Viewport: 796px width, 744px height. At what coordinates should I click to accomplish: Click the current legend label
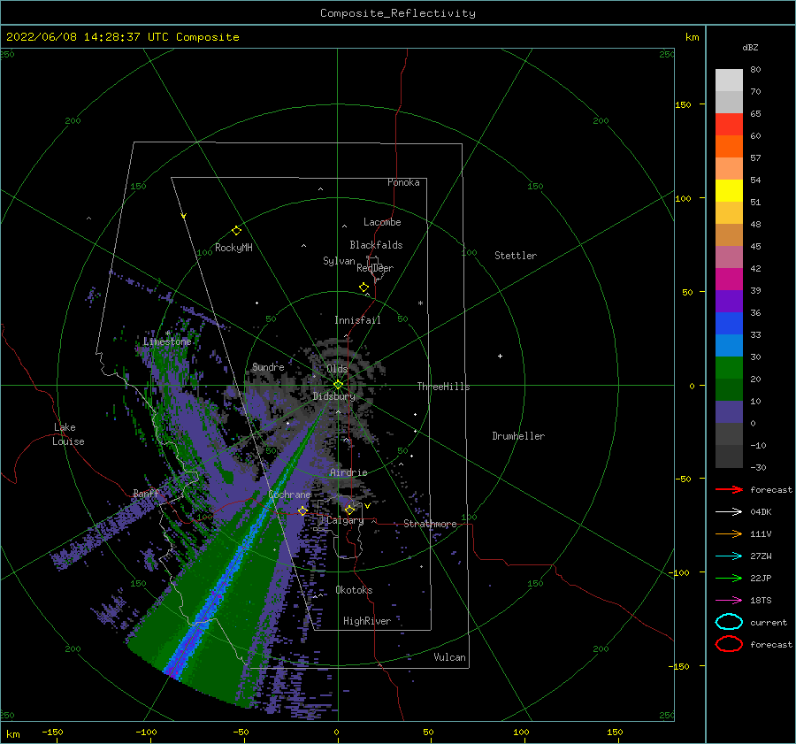[769, 622]
